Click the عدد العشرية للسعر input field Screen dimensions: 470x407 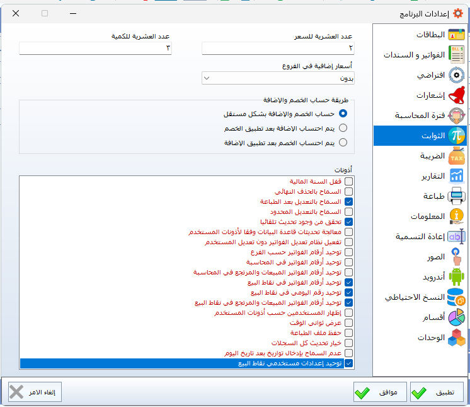pyautogui.click(x=278, y=49)
